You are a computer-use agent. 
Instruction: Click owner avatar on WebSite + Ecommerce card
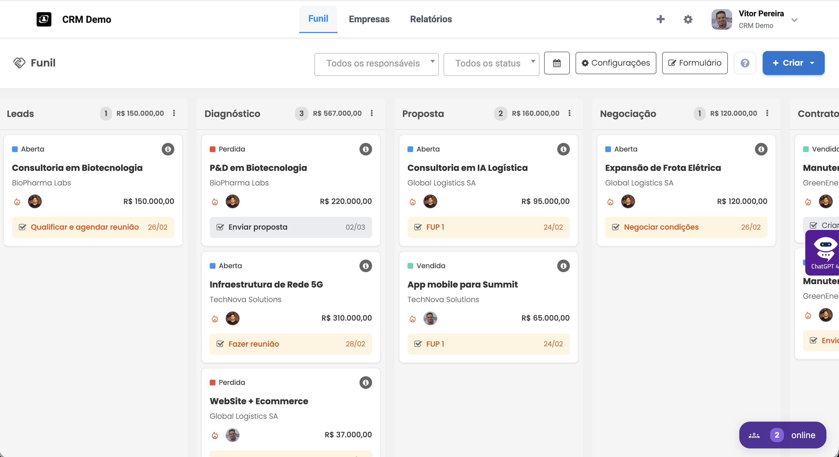click(233, 435)
